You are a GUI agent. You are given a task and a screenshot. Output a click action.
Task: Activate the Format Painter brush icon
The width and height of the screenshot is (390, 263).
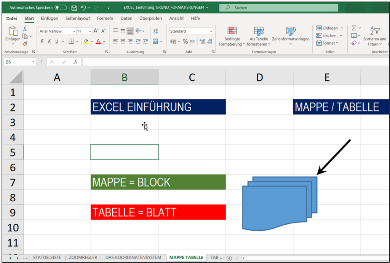tap(25, 44)
